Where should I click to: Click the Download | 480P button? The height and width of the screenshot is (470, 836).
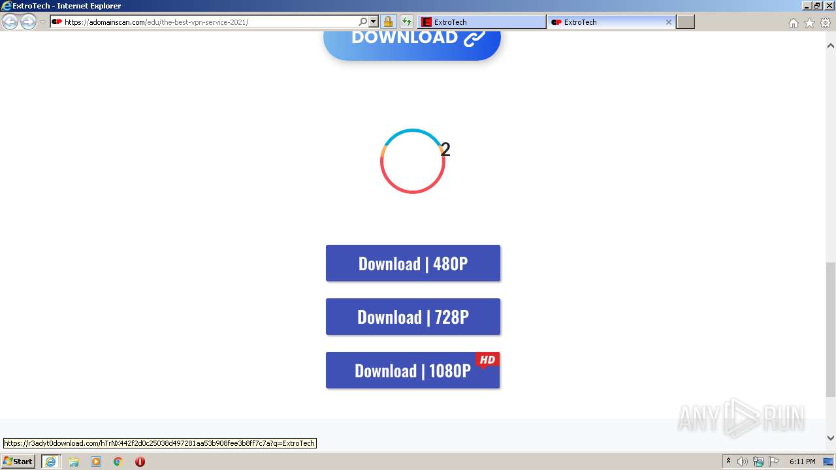point(413,263)
